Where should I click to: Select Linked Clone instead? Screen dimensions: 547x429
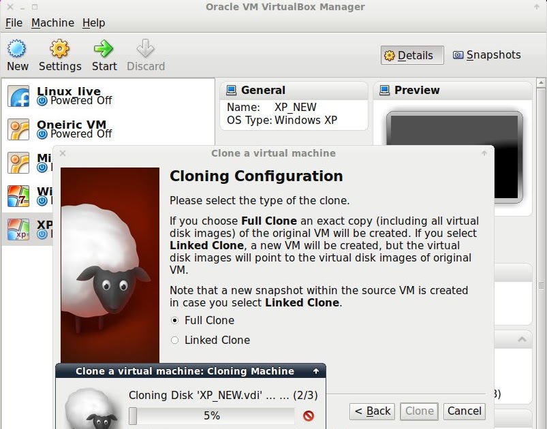(176, 340)
